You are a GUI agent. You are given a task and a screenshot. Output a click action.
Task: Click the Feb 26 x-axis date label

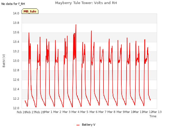[21, 112]
